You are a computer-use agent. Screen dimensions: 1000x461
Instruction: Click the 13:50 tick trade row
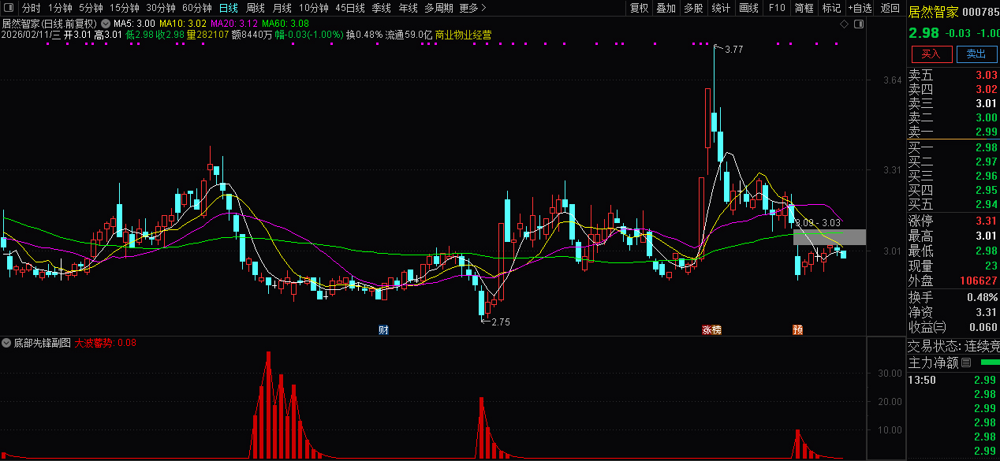tap(953, 380)
